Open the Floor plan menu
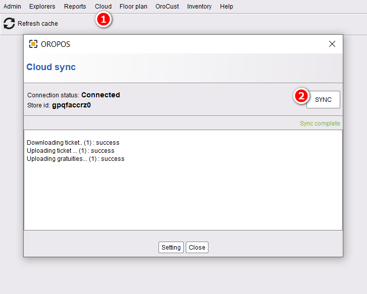This screenshot has height=294, width=367. 133,7
